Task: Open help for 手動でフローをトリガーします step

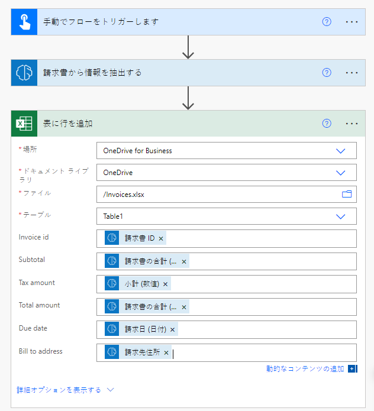Action: pyautogui.click(x=327, y=22)
